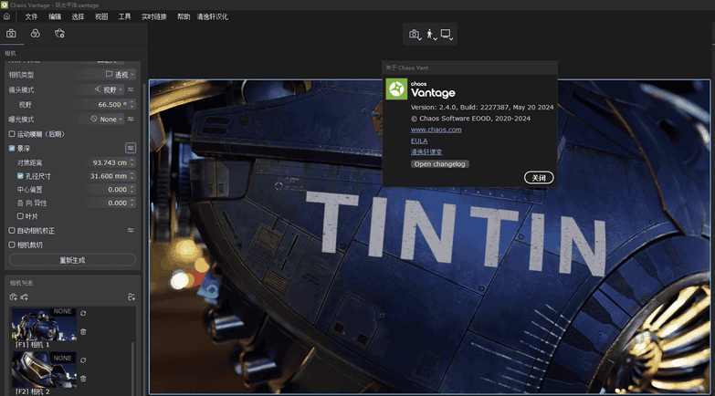The image size is (715, 396).
Task: Expand the snapshot camera icon dropdown arrow
Action: [x=419, y=38]
